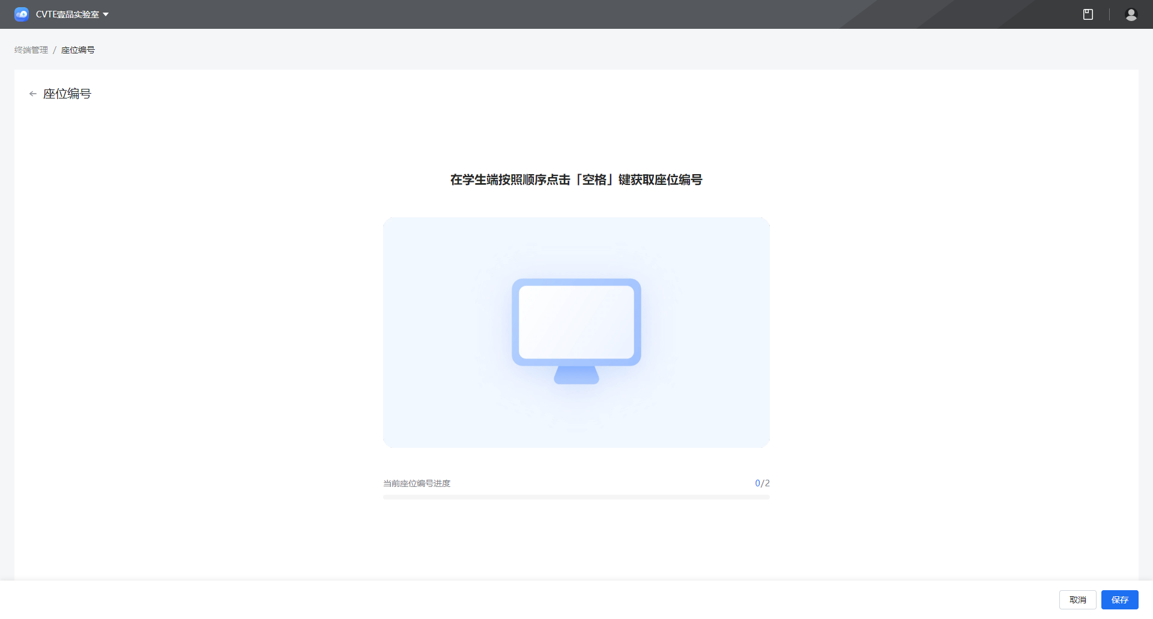Click the 当前座位编号进度 label

(x=417, y=483)
